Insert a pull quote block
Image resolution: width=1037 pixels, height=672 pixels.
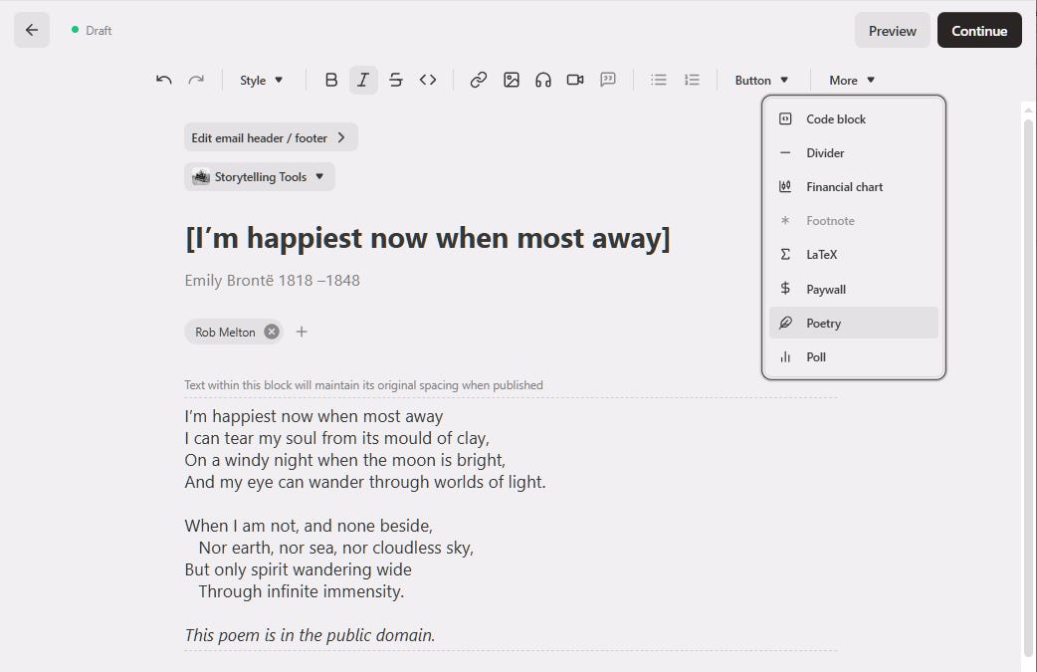608,80
